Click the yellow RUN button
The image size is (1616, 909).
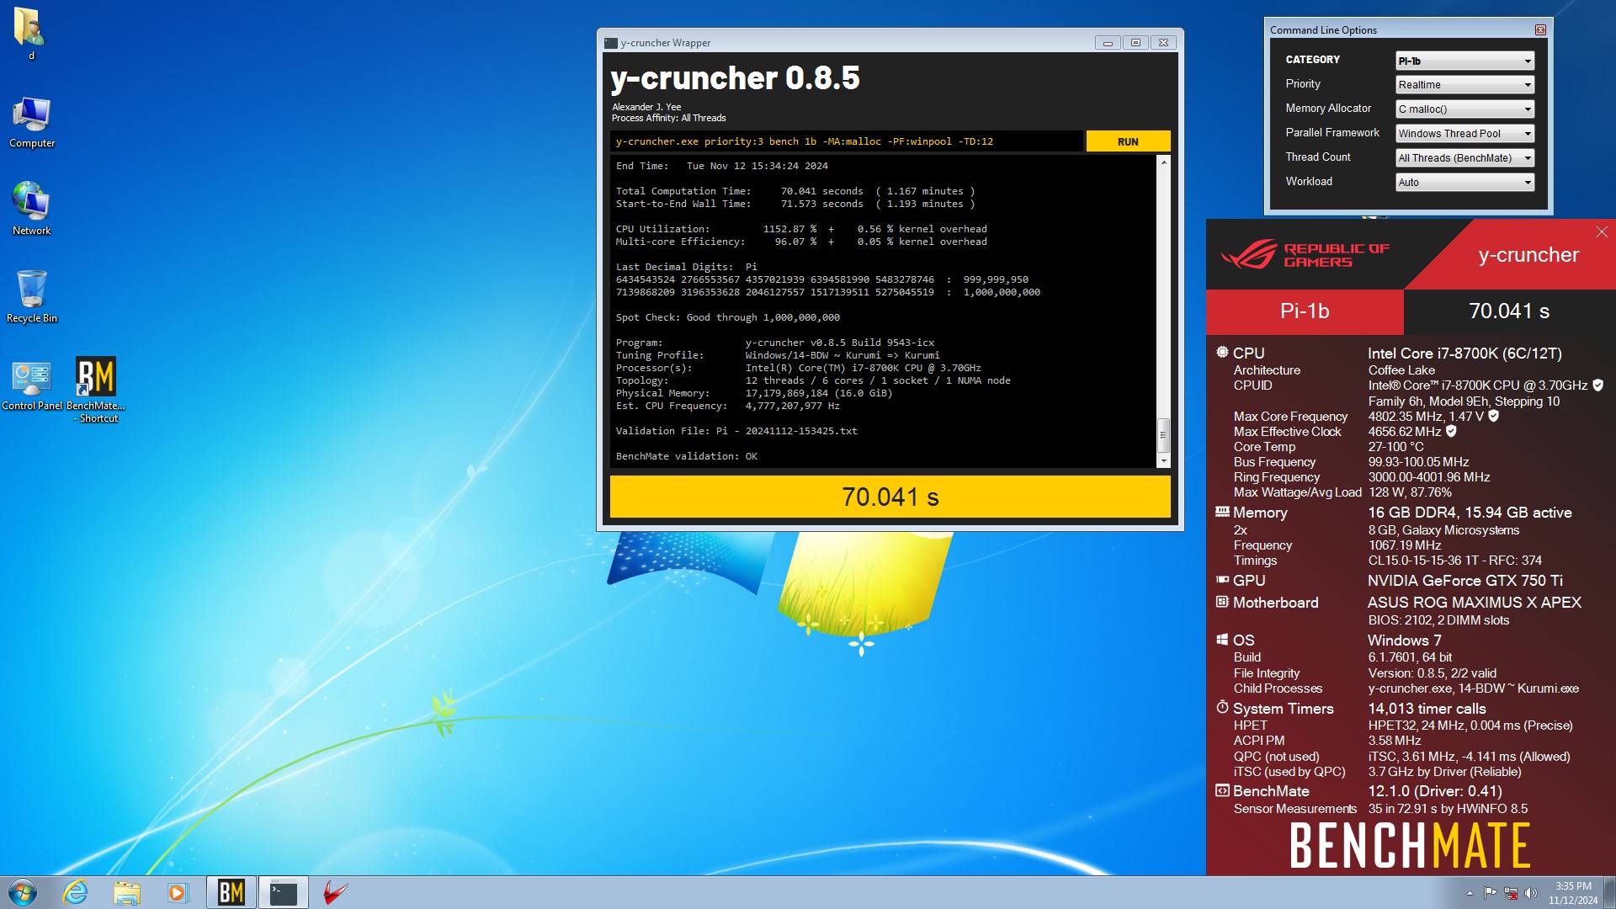(1128, 141)
